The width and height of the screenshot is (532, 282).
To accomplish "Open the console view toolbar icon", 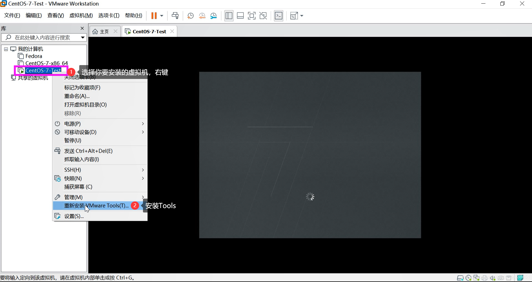I will (278, 16).
